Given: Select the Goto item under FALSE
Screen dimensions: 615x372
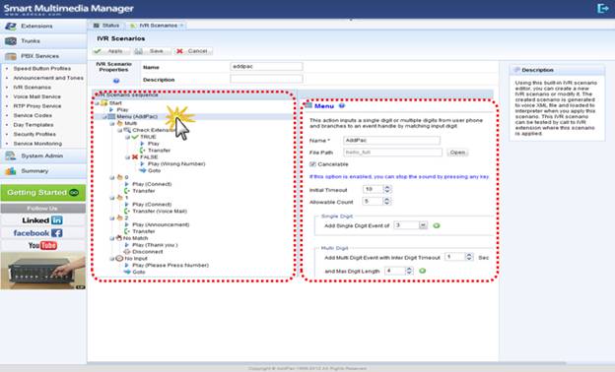Looking at the screenshot, I should click(154, 170).
